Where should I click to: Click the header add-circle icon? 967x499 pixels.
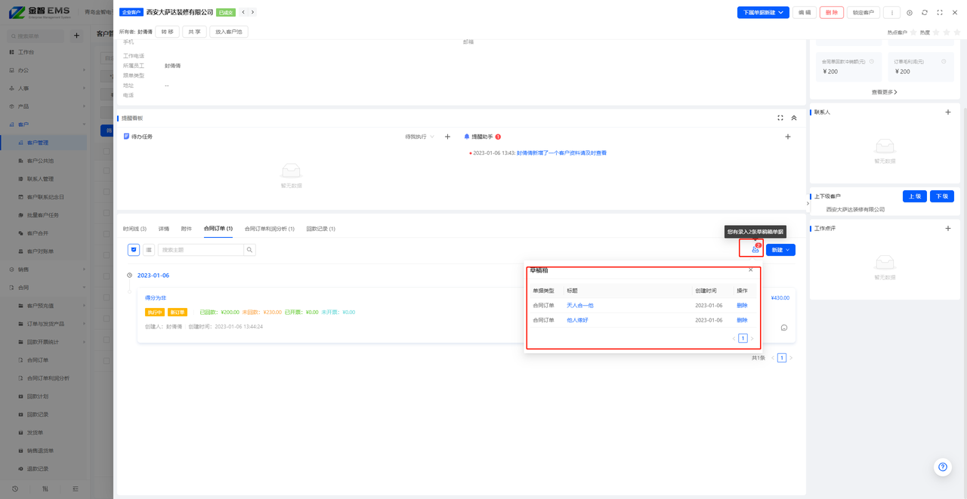click(x=910, y=13)
